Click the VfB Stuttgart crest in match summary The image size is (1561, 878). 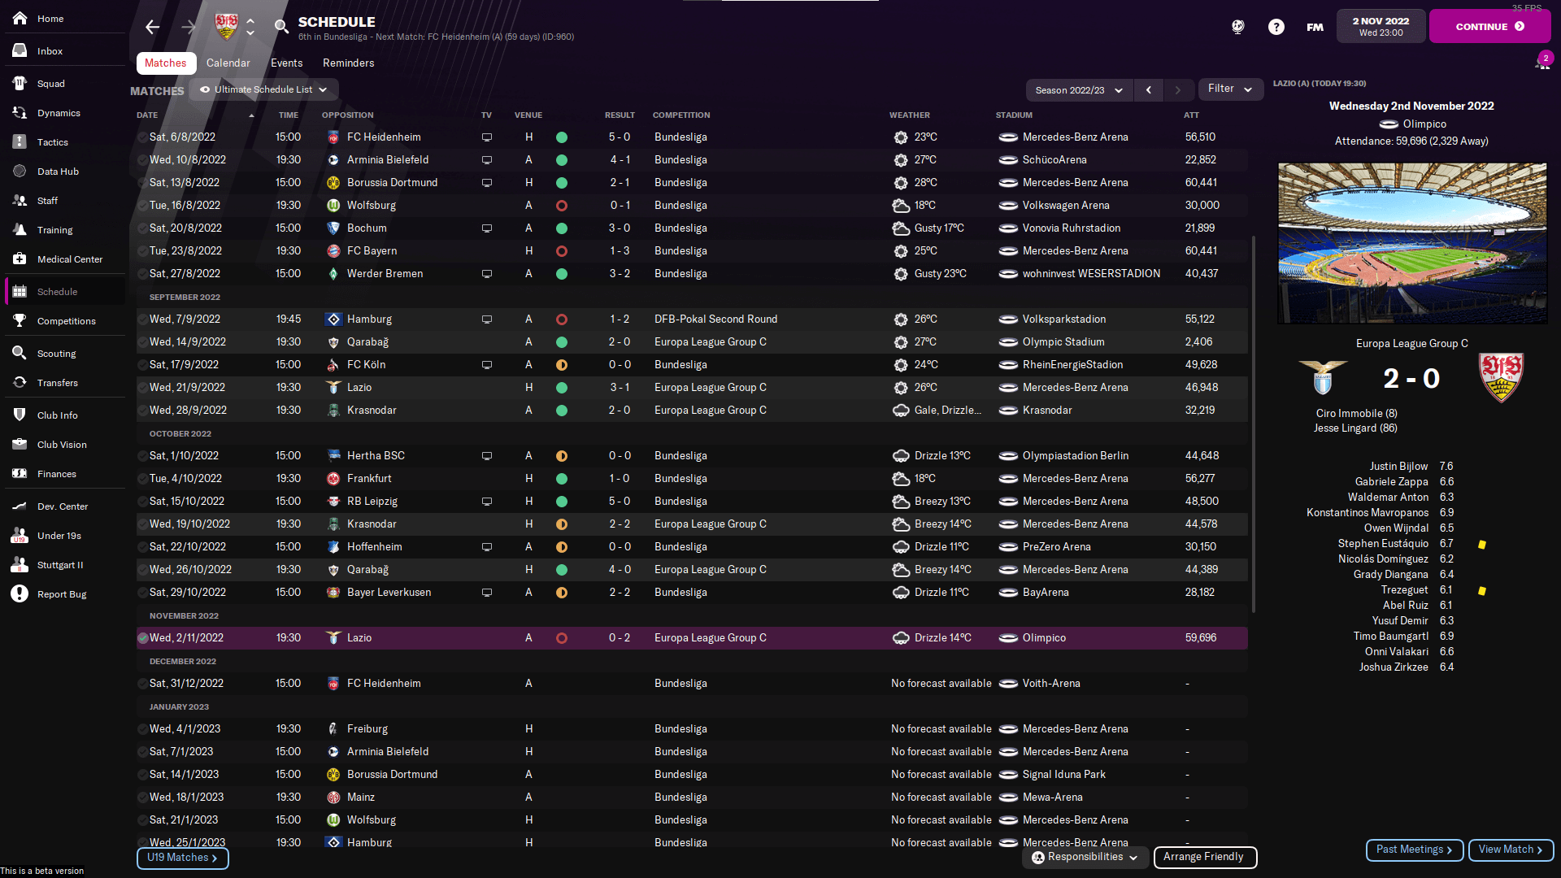[x=1501, y=377]
